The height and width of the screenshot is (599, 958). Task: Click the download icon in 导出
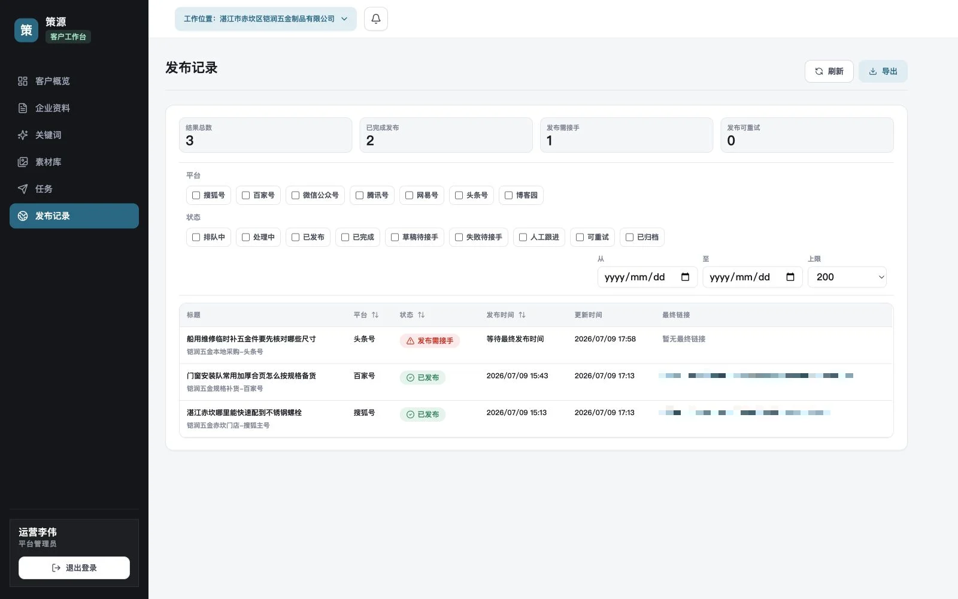coord(873,71)
